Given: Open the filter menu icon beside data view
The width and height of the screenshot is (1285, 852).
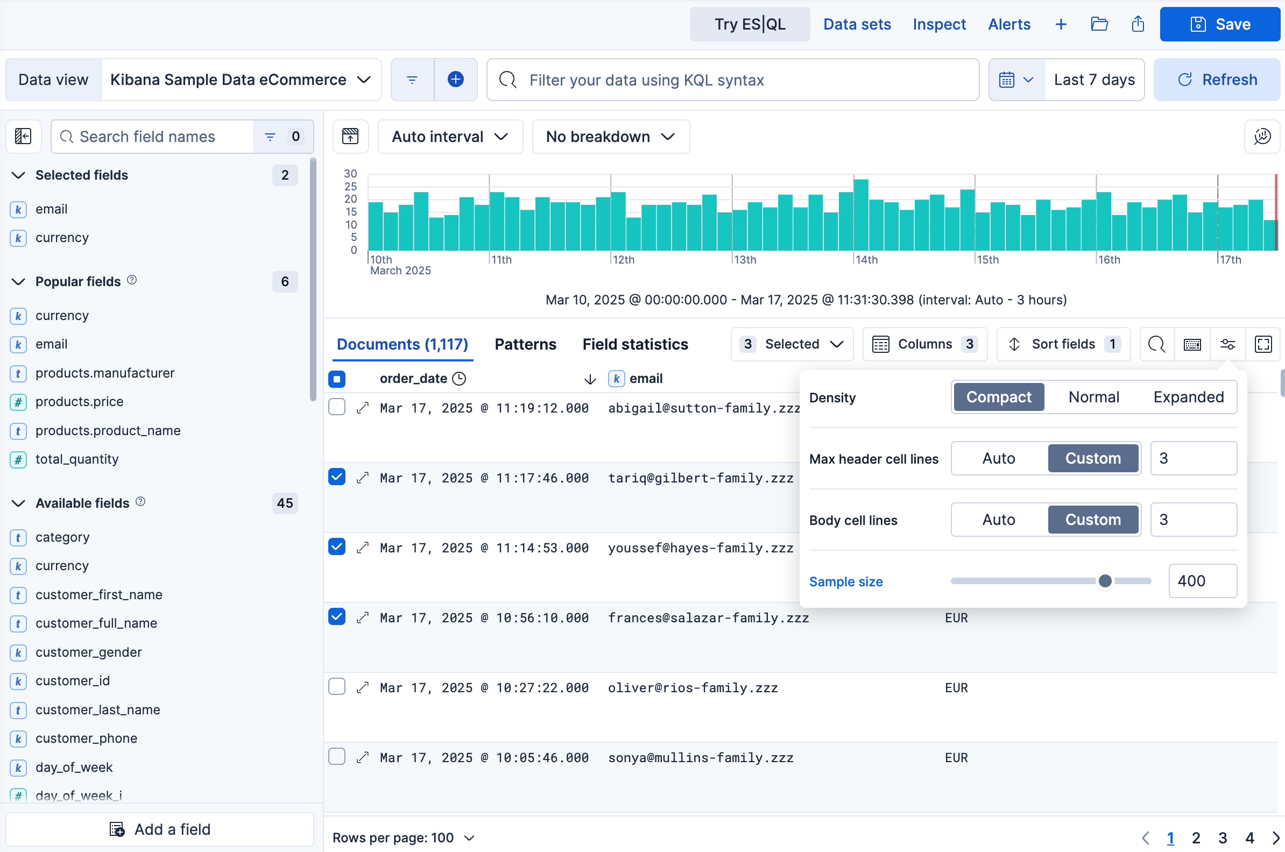Looking at the screenshot, I should [412, 80].
